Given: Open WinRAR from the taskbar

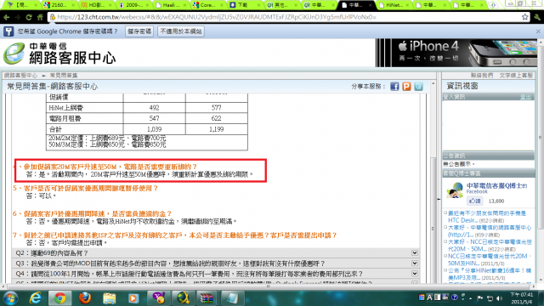Looking at the screenshot, I should (207, 298).
